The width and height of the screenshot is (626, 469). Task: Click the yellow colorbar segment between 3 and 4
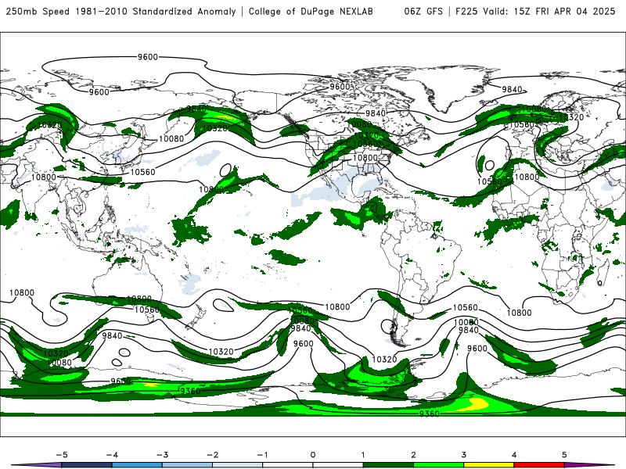pos(489,465)
